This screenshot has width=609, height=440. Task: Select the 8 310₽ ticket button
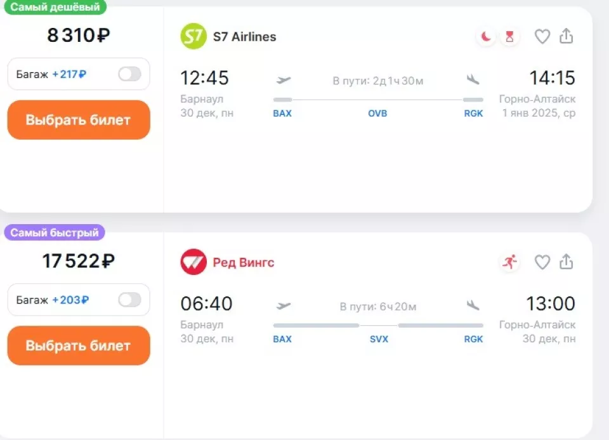click(x=79, y=120)
